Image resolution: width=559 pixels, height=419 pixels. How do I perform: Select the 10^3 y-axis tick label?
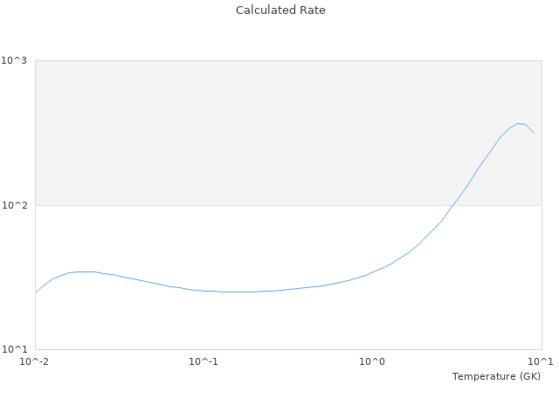(17, 60)
